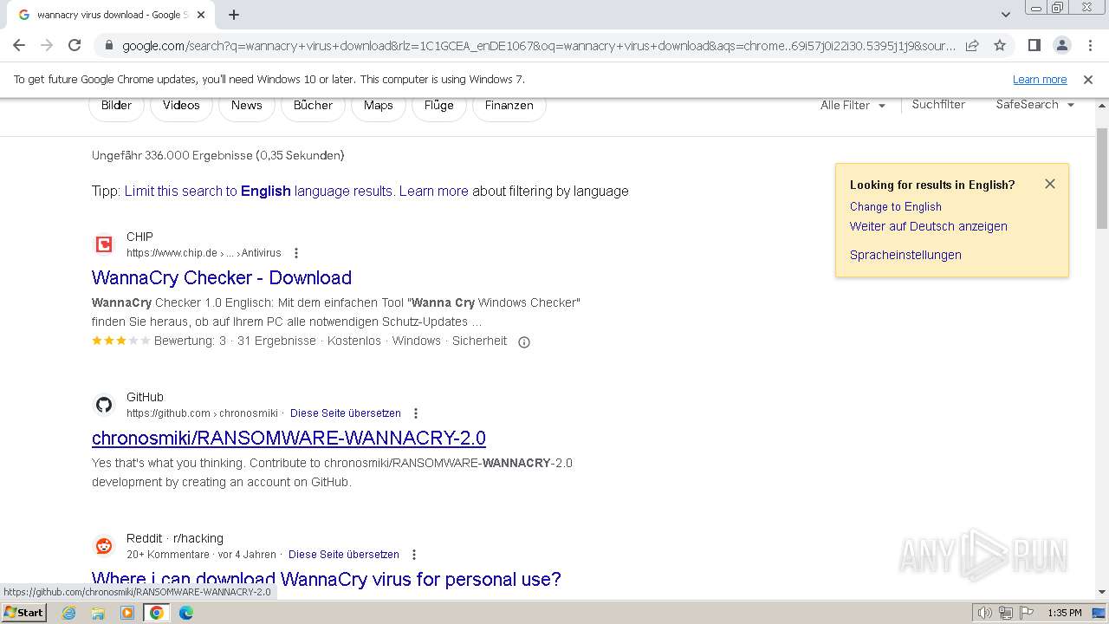Open the network tray icon

[x=1005, y=613]
